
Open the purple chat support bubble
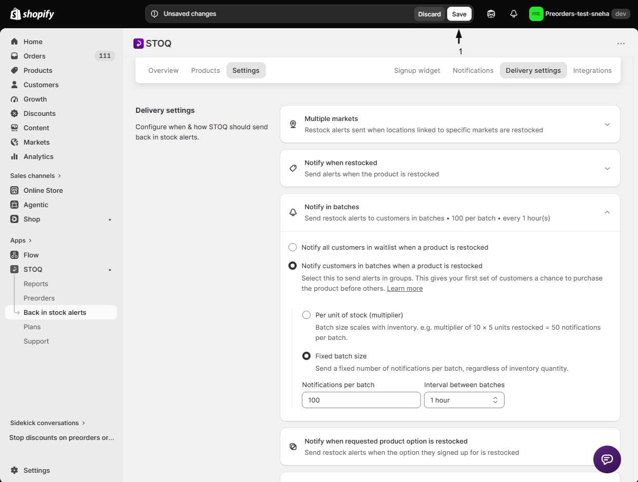pyautogui.click(x=607, y=459)
